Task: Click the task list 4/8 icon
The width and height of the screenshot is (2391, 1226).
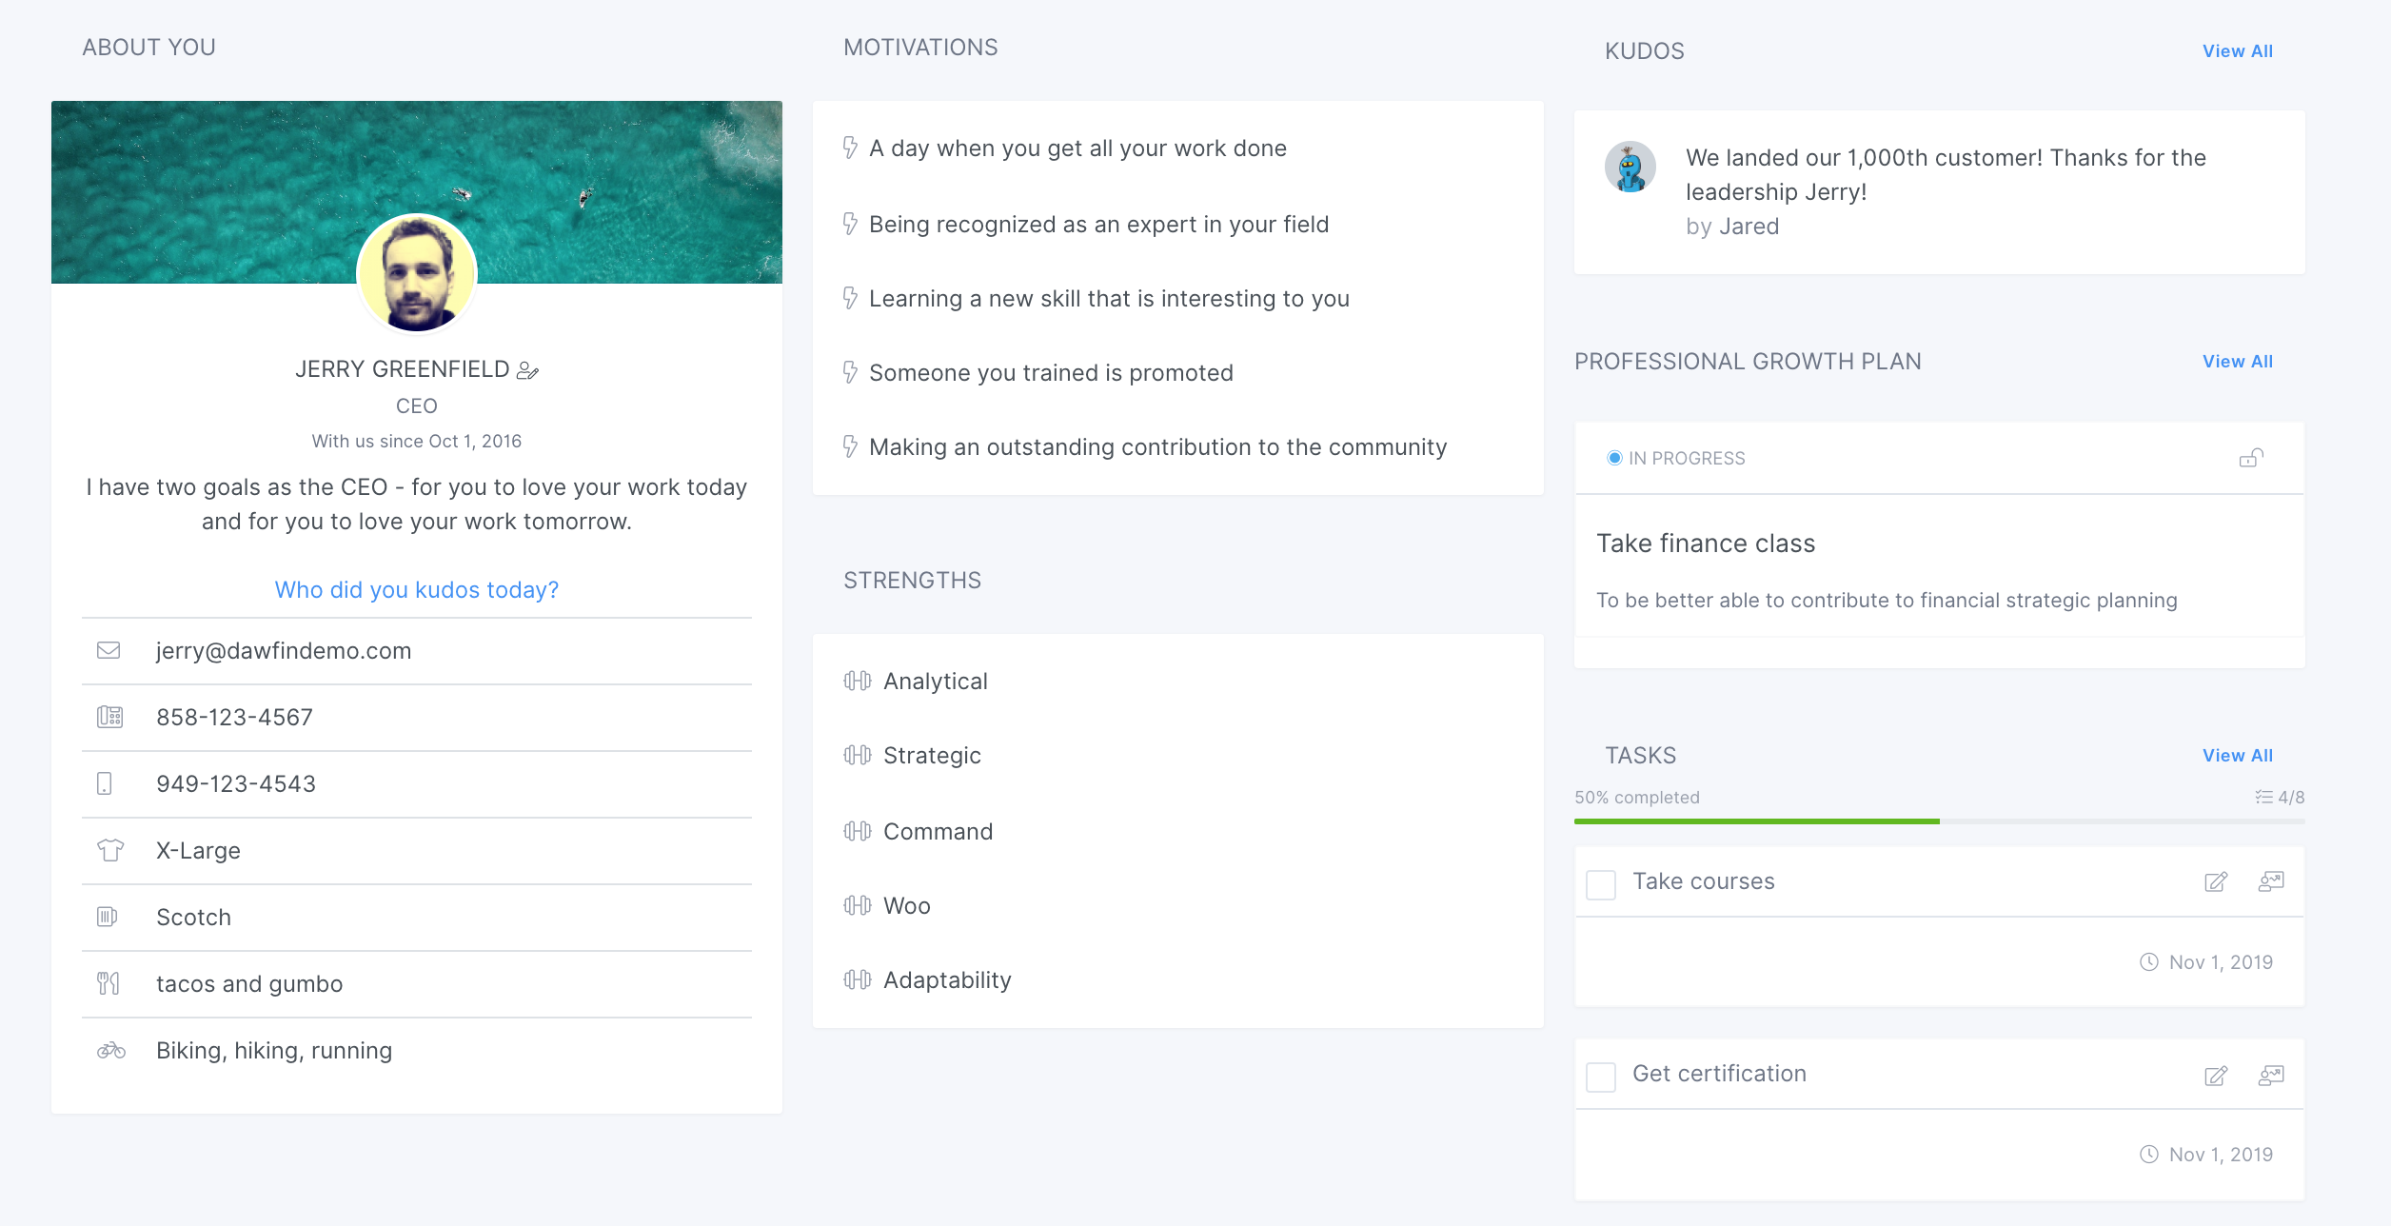Action: (2263, 797)
